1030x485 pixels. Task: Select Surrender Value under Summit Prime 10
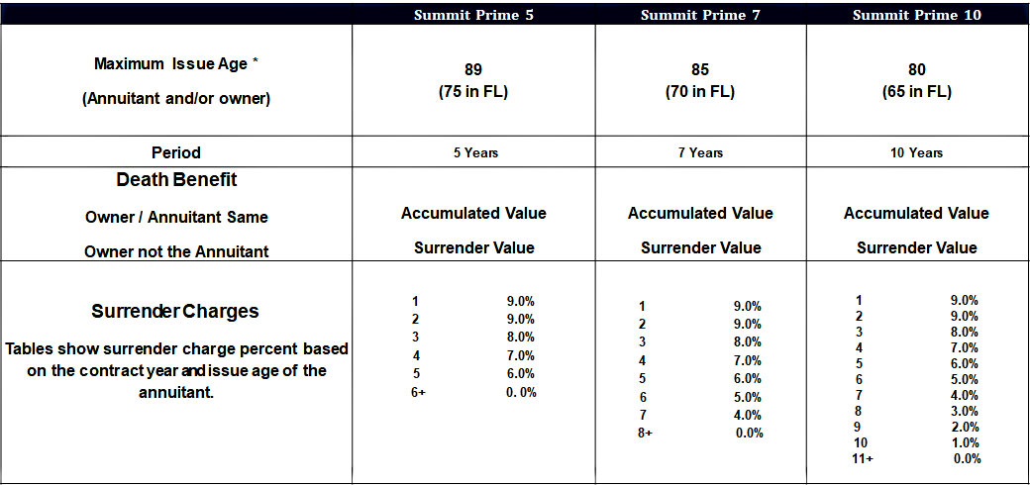pyautogui.click(x=916, y=248)
